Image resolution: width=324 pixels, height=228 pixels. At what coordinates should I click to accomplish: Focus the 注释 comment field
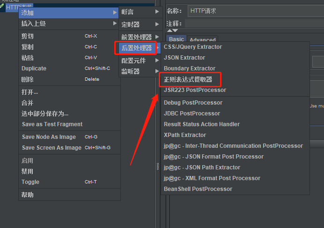pyautogui.click(x=254, y=23)
